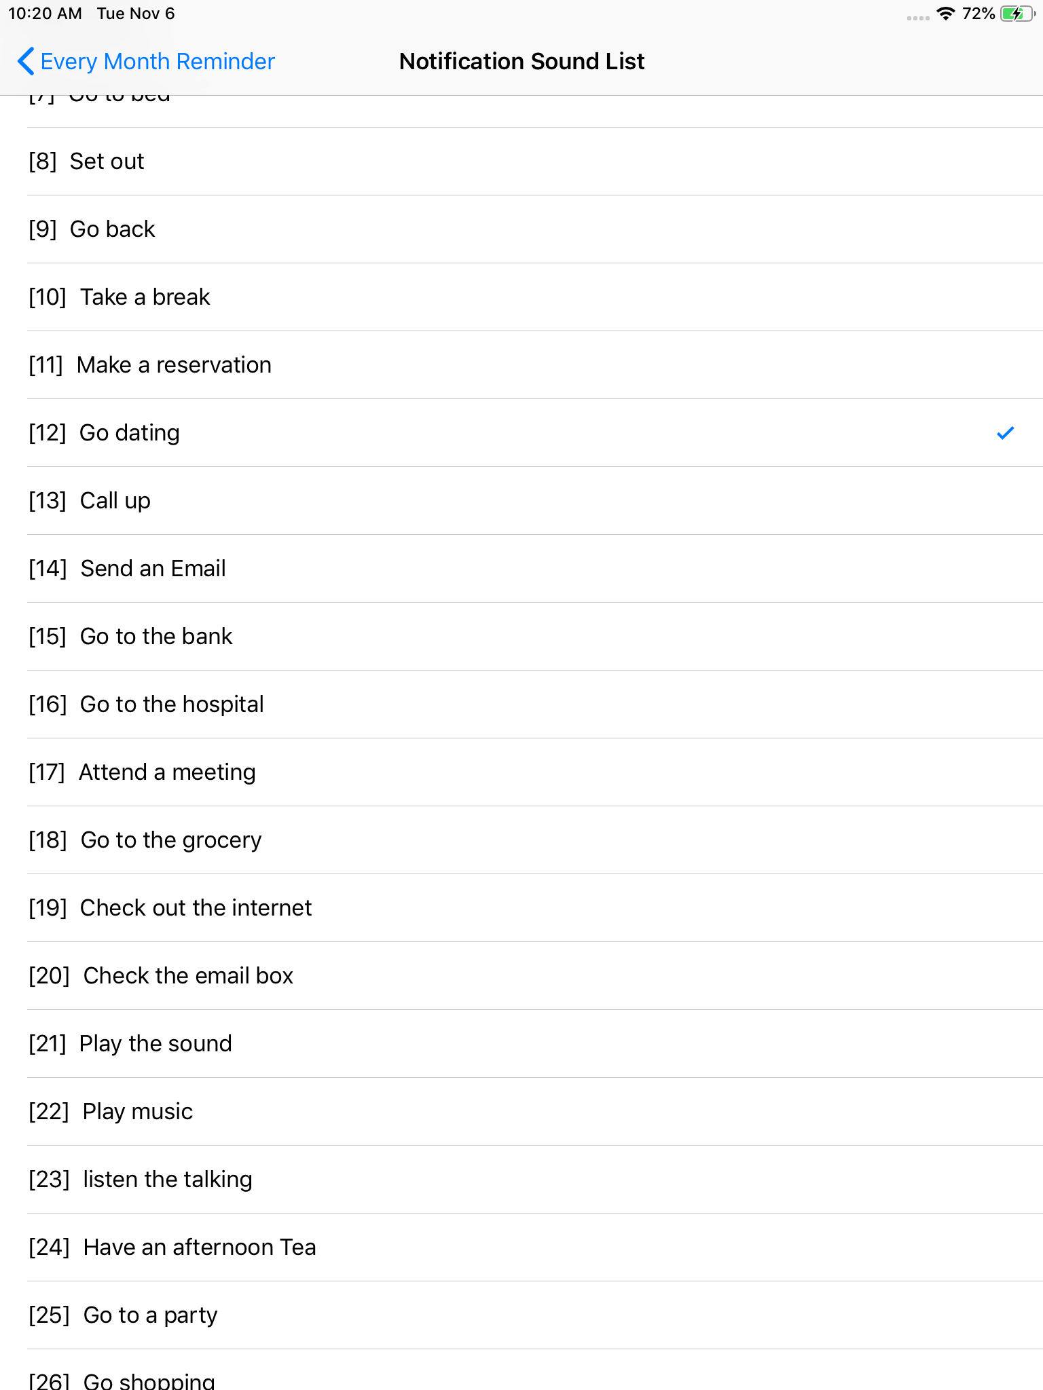The image size is (1043, 1390).
Task: Tap the blue checkmark next to Go dating
Action: click(1004, 432)
